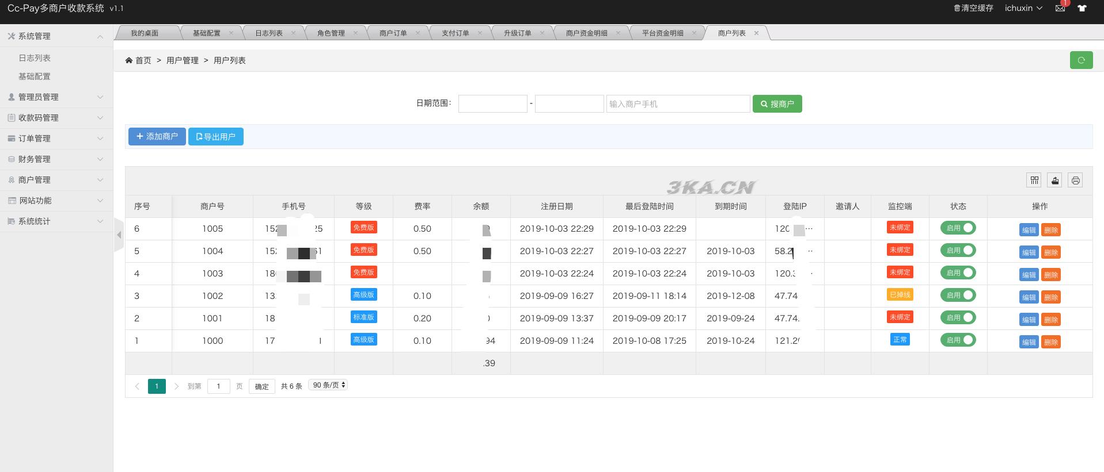Click the 已掉线 status badge
The height and width of the screenshot is (472, 1104).
pyautogui.click(x=900, y=295)
